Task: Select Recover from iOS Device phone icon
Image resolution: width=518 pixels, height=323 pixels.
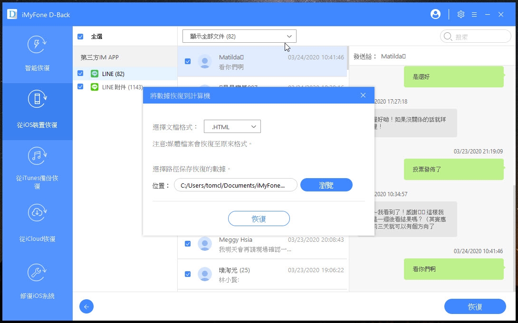Action: click(37, 101)
